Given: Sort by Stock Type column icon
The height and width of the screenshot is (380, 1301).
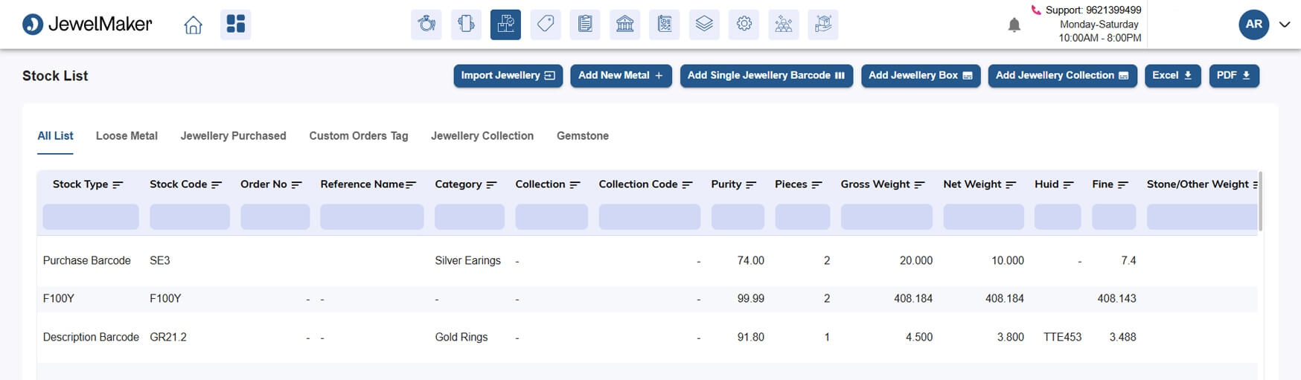Looking at the screenshot, I should [x=118, y=184].
